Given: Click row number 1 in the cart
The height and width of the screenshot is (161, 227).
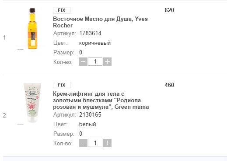Looking at the screenshot, I should [x=4, y=37].
